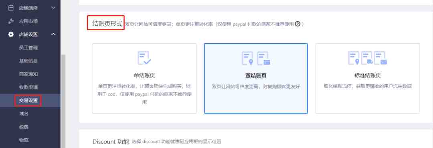Go to 物流 submenu item
This screenshot has height=148, width=433.
(24, 140)
